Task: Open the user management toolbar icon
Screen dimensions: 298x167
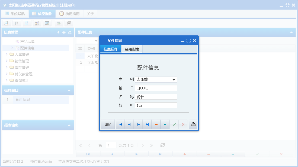Action: 37,23
